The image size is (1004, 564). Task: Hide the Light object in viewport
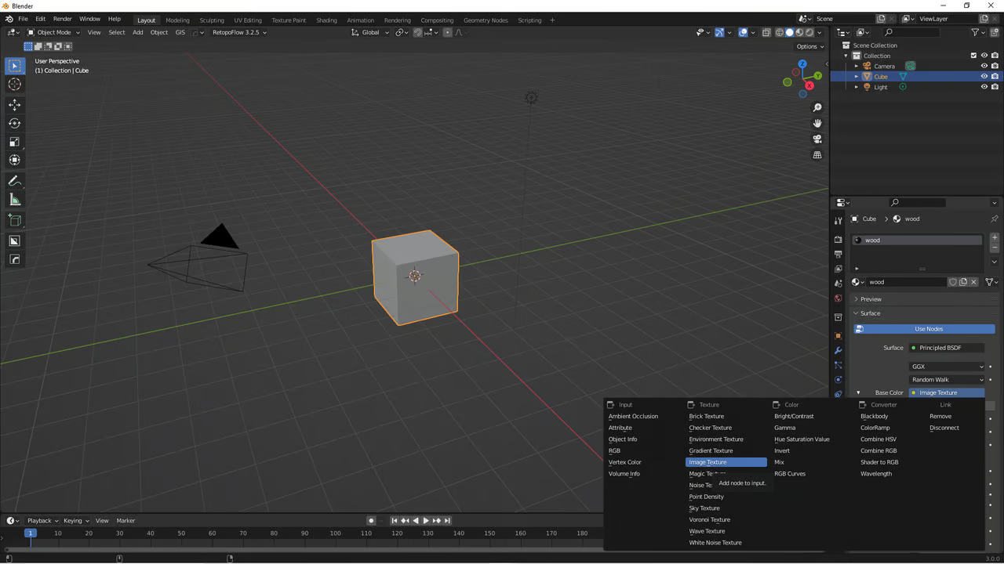click(984, 87)
